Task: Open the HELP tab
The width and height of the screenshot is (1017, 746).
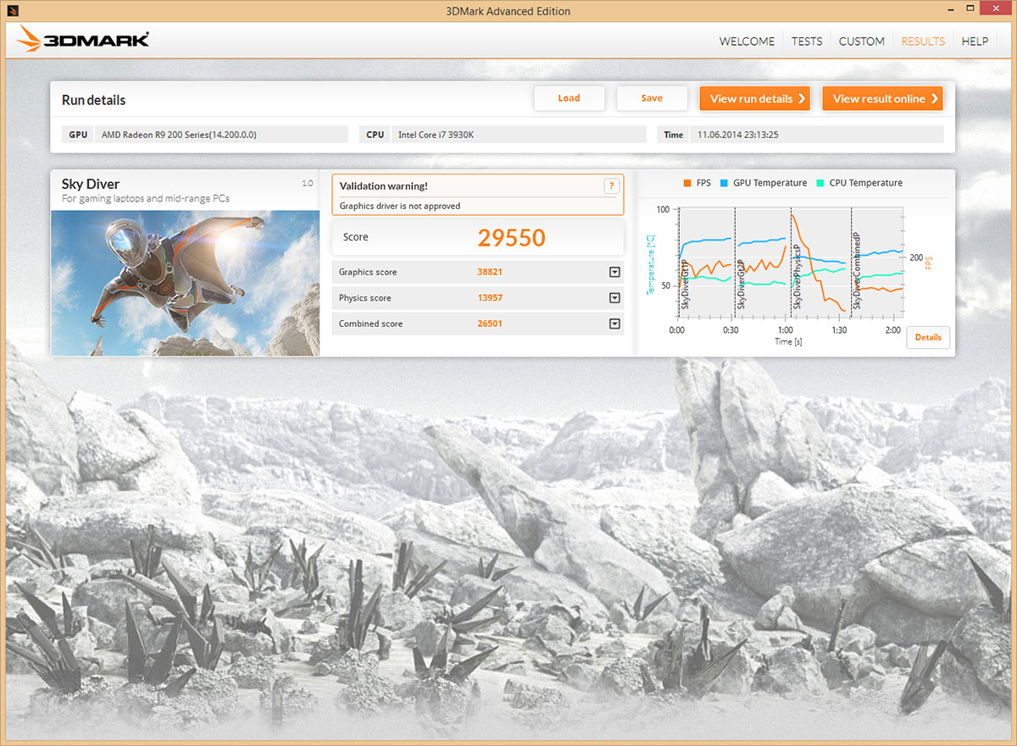Action: pos(975,41)
